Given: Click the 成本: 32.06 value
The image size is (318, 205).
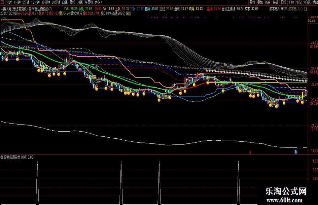Looking at the screenshot, I should (251, 9).
